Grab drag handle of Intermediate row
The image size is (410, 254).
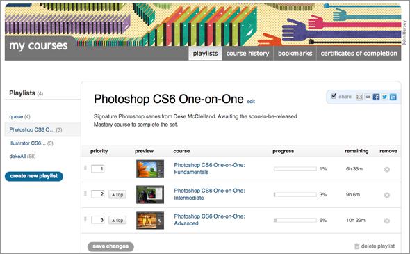click(85, 193)
